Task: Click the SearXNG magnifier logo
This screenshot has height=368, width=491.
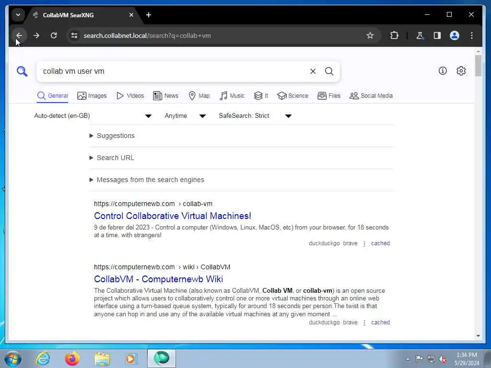Action: (x=22, y=71)
